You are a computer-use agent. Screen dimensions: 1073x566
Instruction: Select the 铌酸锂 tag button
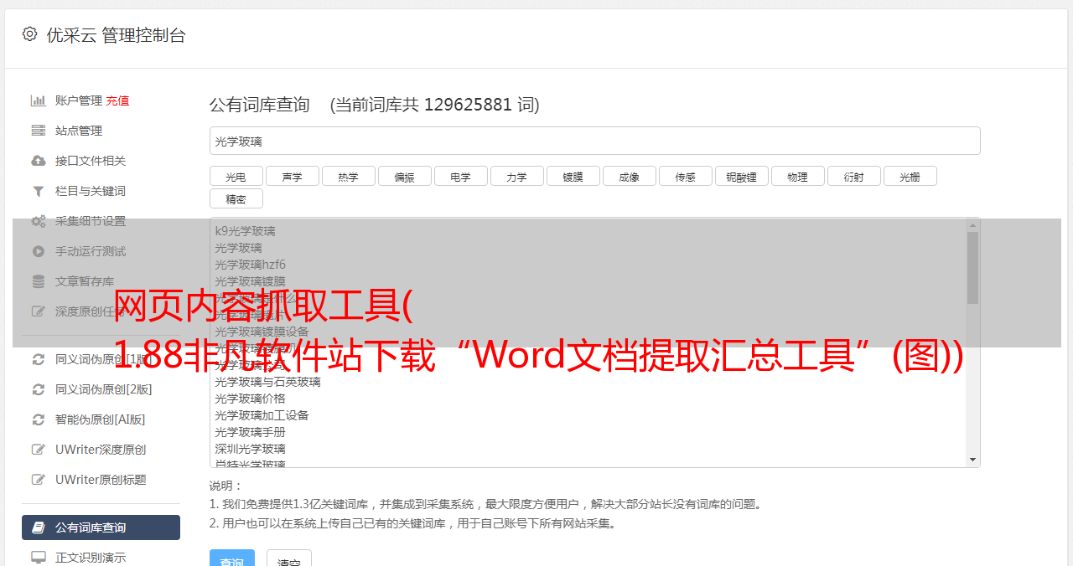[742, 176]
